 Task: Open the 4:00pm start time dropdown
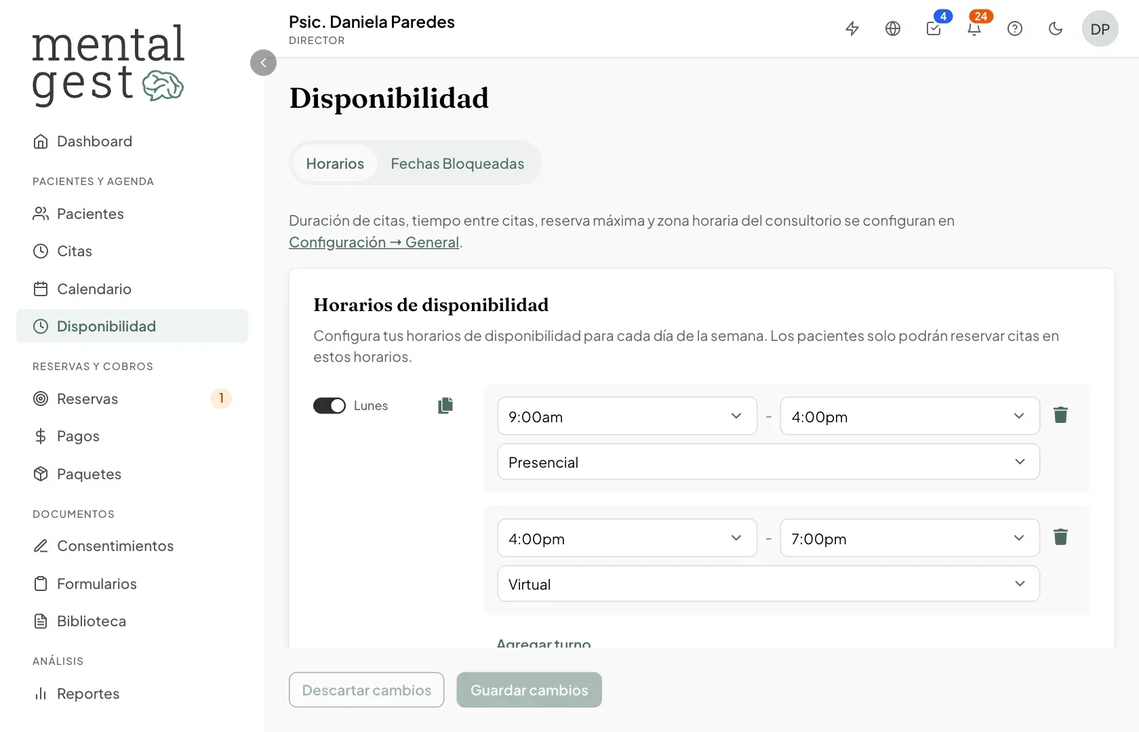(627, 538)
